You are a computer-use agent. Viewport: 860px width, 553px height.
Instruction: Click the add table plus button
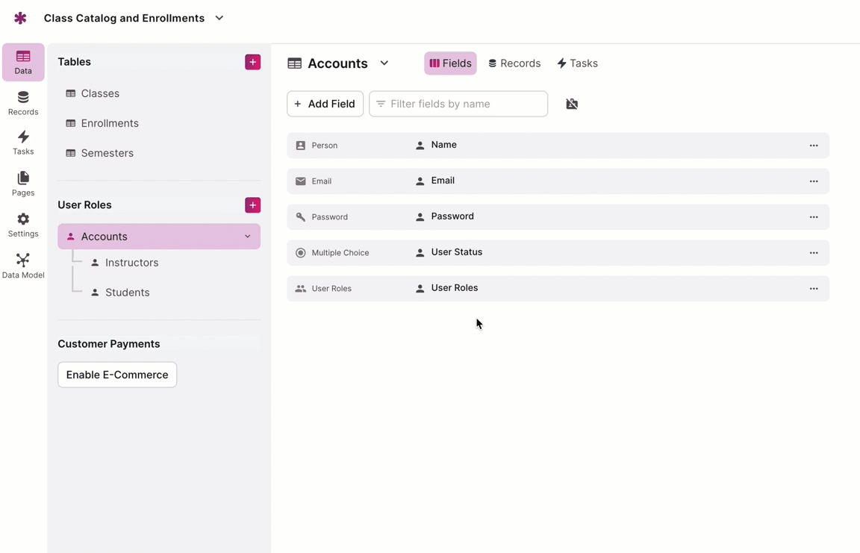point(252,62)
